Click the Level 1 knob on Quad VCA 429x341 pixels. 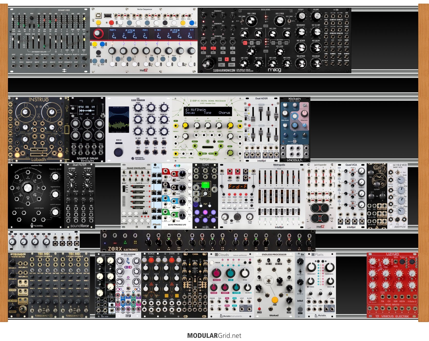click(361, 171)
